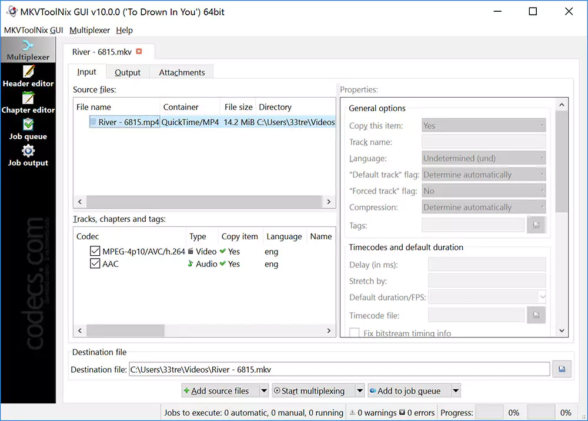Start multiplexing the file

tap(313, 390)
